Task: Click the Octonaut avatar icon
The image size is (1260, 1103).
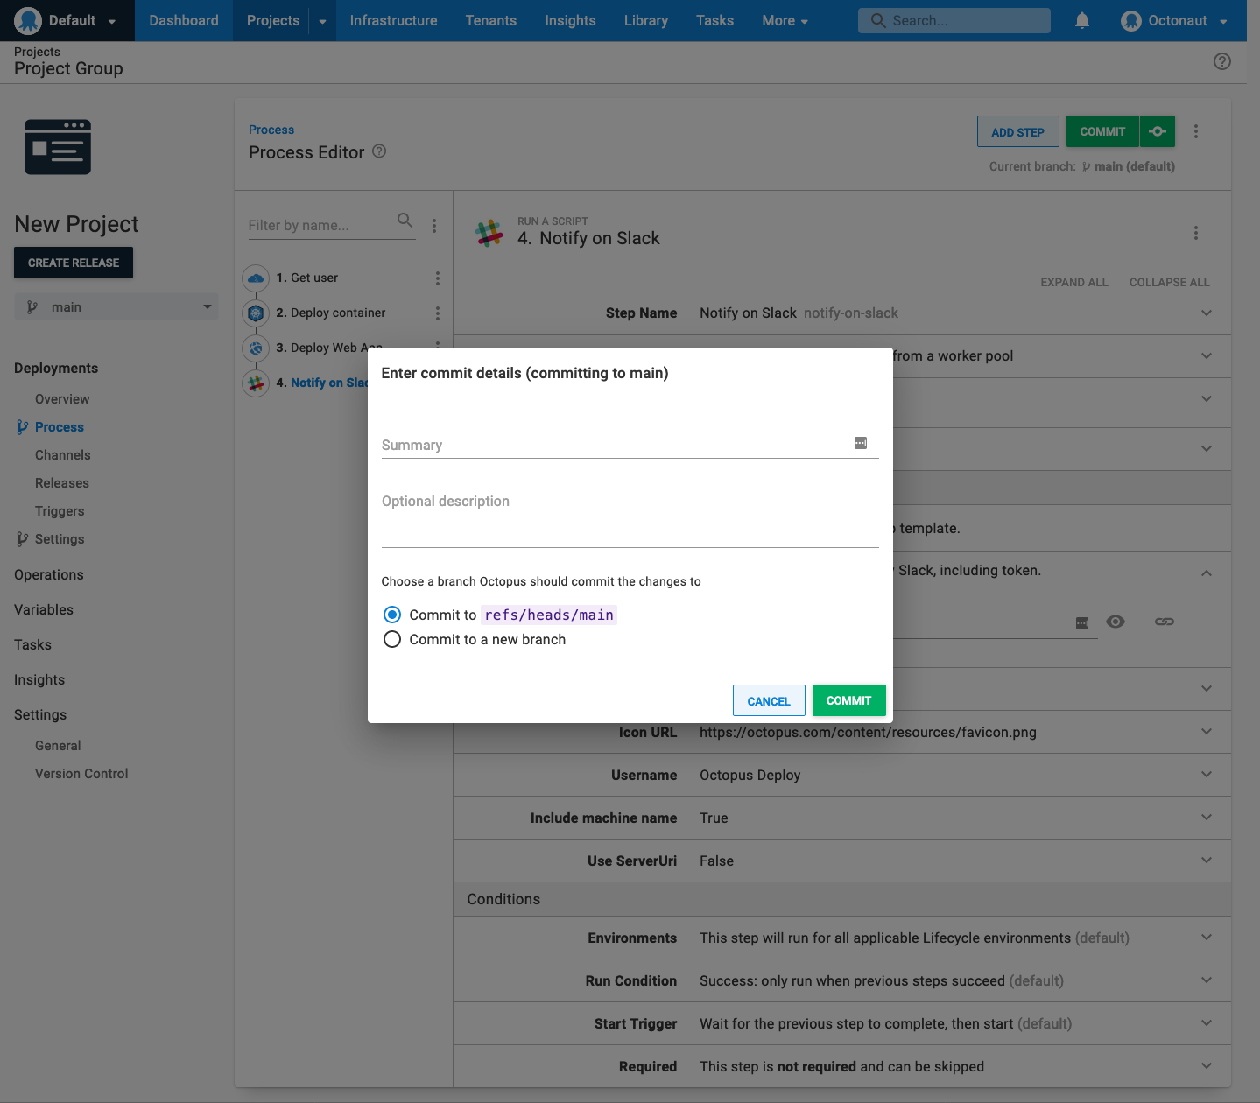Action: click(x=1131, y=20)
